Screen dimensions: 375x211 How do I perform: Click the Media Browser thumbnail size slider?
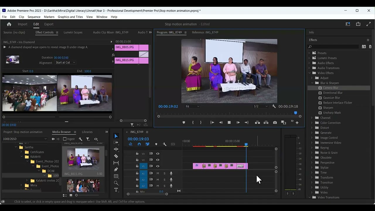76,195
